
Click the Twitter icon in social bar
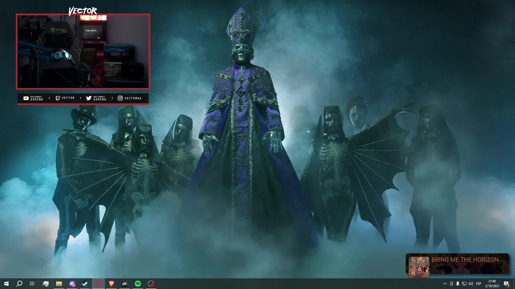point(89,98)
